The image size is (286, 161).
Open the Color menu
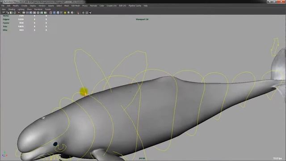coord(102,6)
